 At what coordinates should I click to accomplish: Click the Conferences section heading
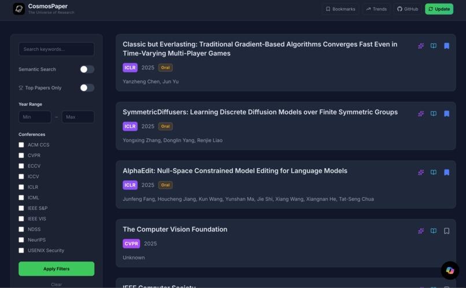[x=32, y=134]
